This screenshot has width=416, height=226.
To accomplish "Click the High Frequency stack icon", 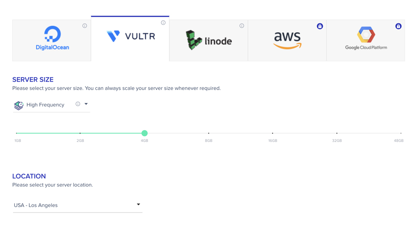I will (x=19, y=105).
